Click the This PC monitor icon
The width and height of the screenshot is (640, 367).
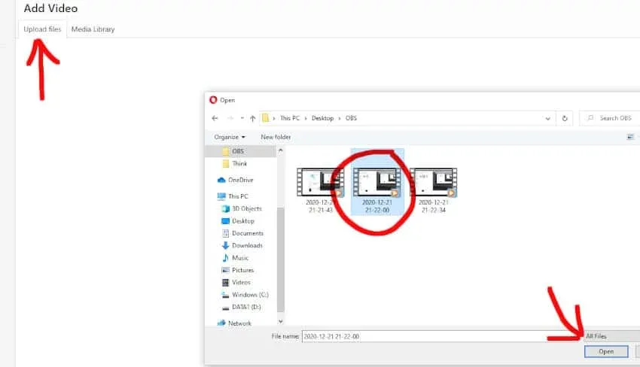[x=221, y=196]
